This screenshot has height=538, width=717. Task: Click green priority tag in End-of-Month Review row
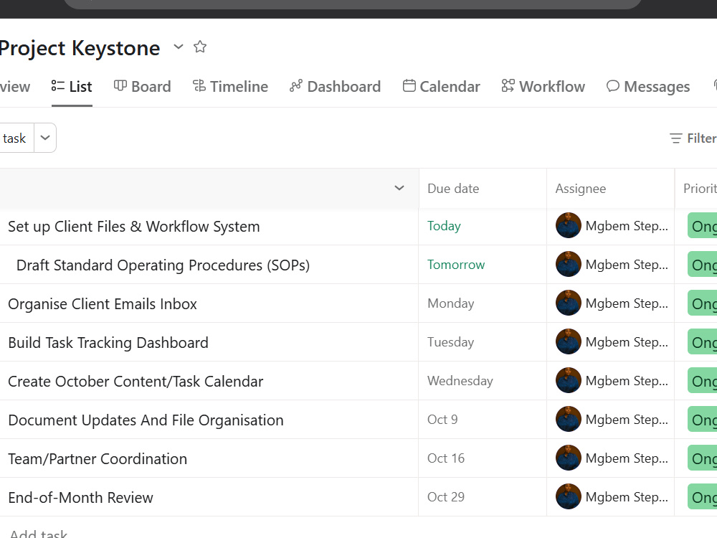click(x=703, y=497)
